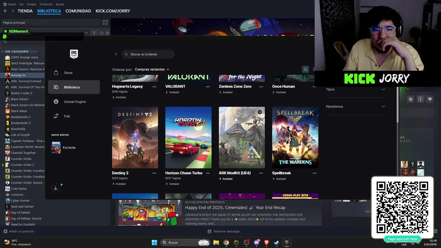This screenshot has width=441, height=248.
Task: Install Destiny 2
Action: point(119,184)
